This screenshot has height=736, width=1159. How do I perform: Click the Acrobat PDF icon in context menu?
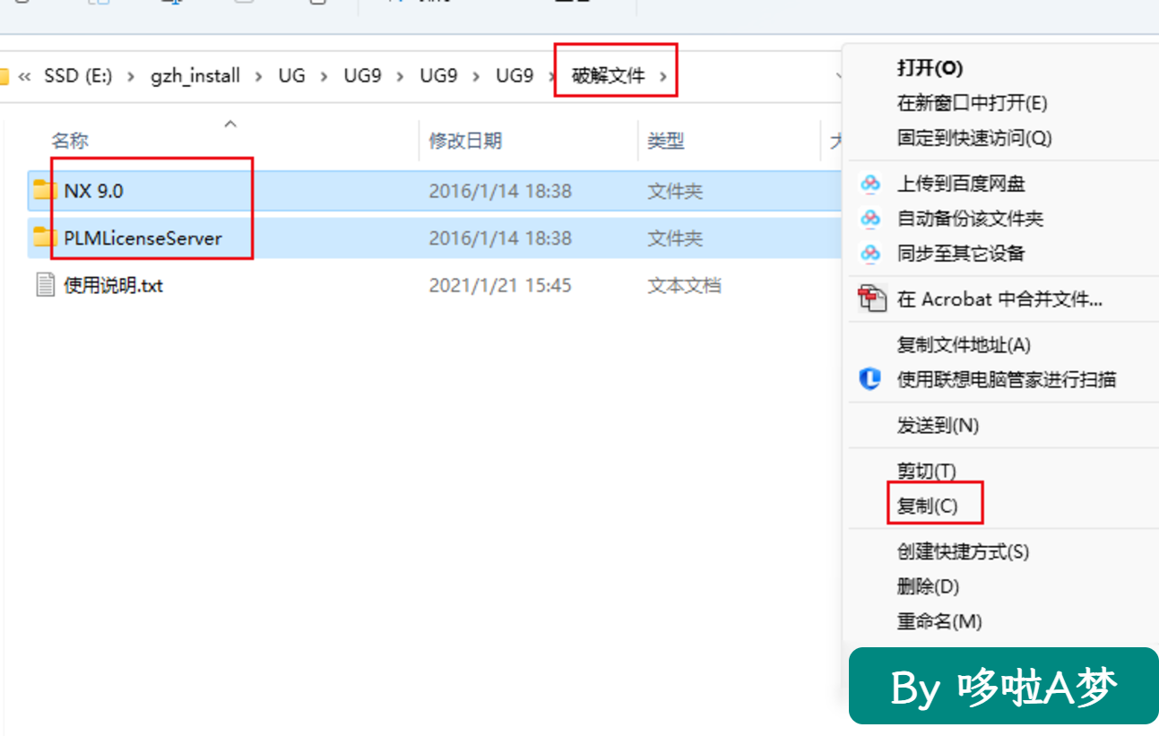point(871,299)
